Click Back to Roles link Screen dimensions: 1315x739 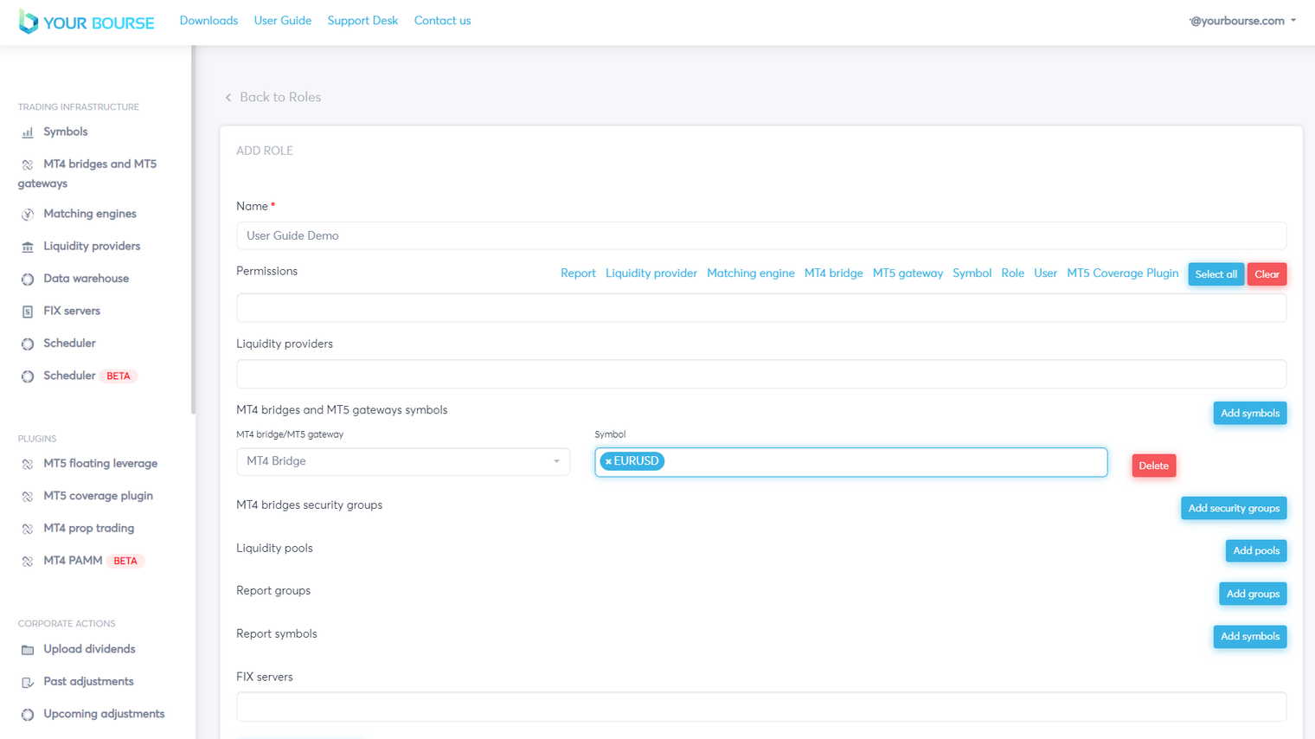click(x=280, y=97)
